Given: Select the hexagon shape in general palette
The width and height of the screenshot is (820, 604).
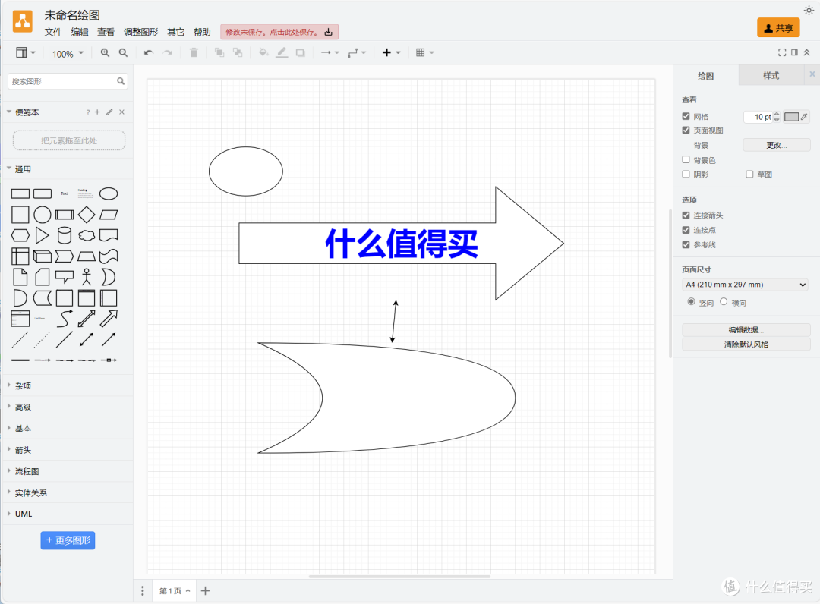Looking at the screenshot, I should (20, 236).
